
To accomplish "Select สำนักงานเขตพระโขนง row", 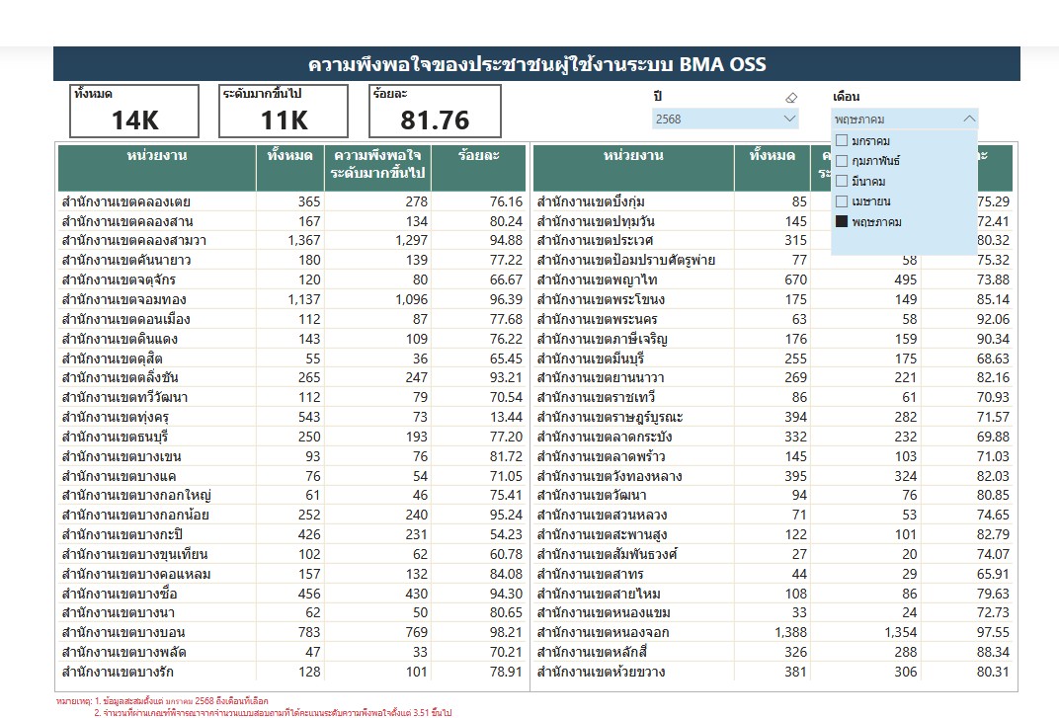I will click(774, 299).
